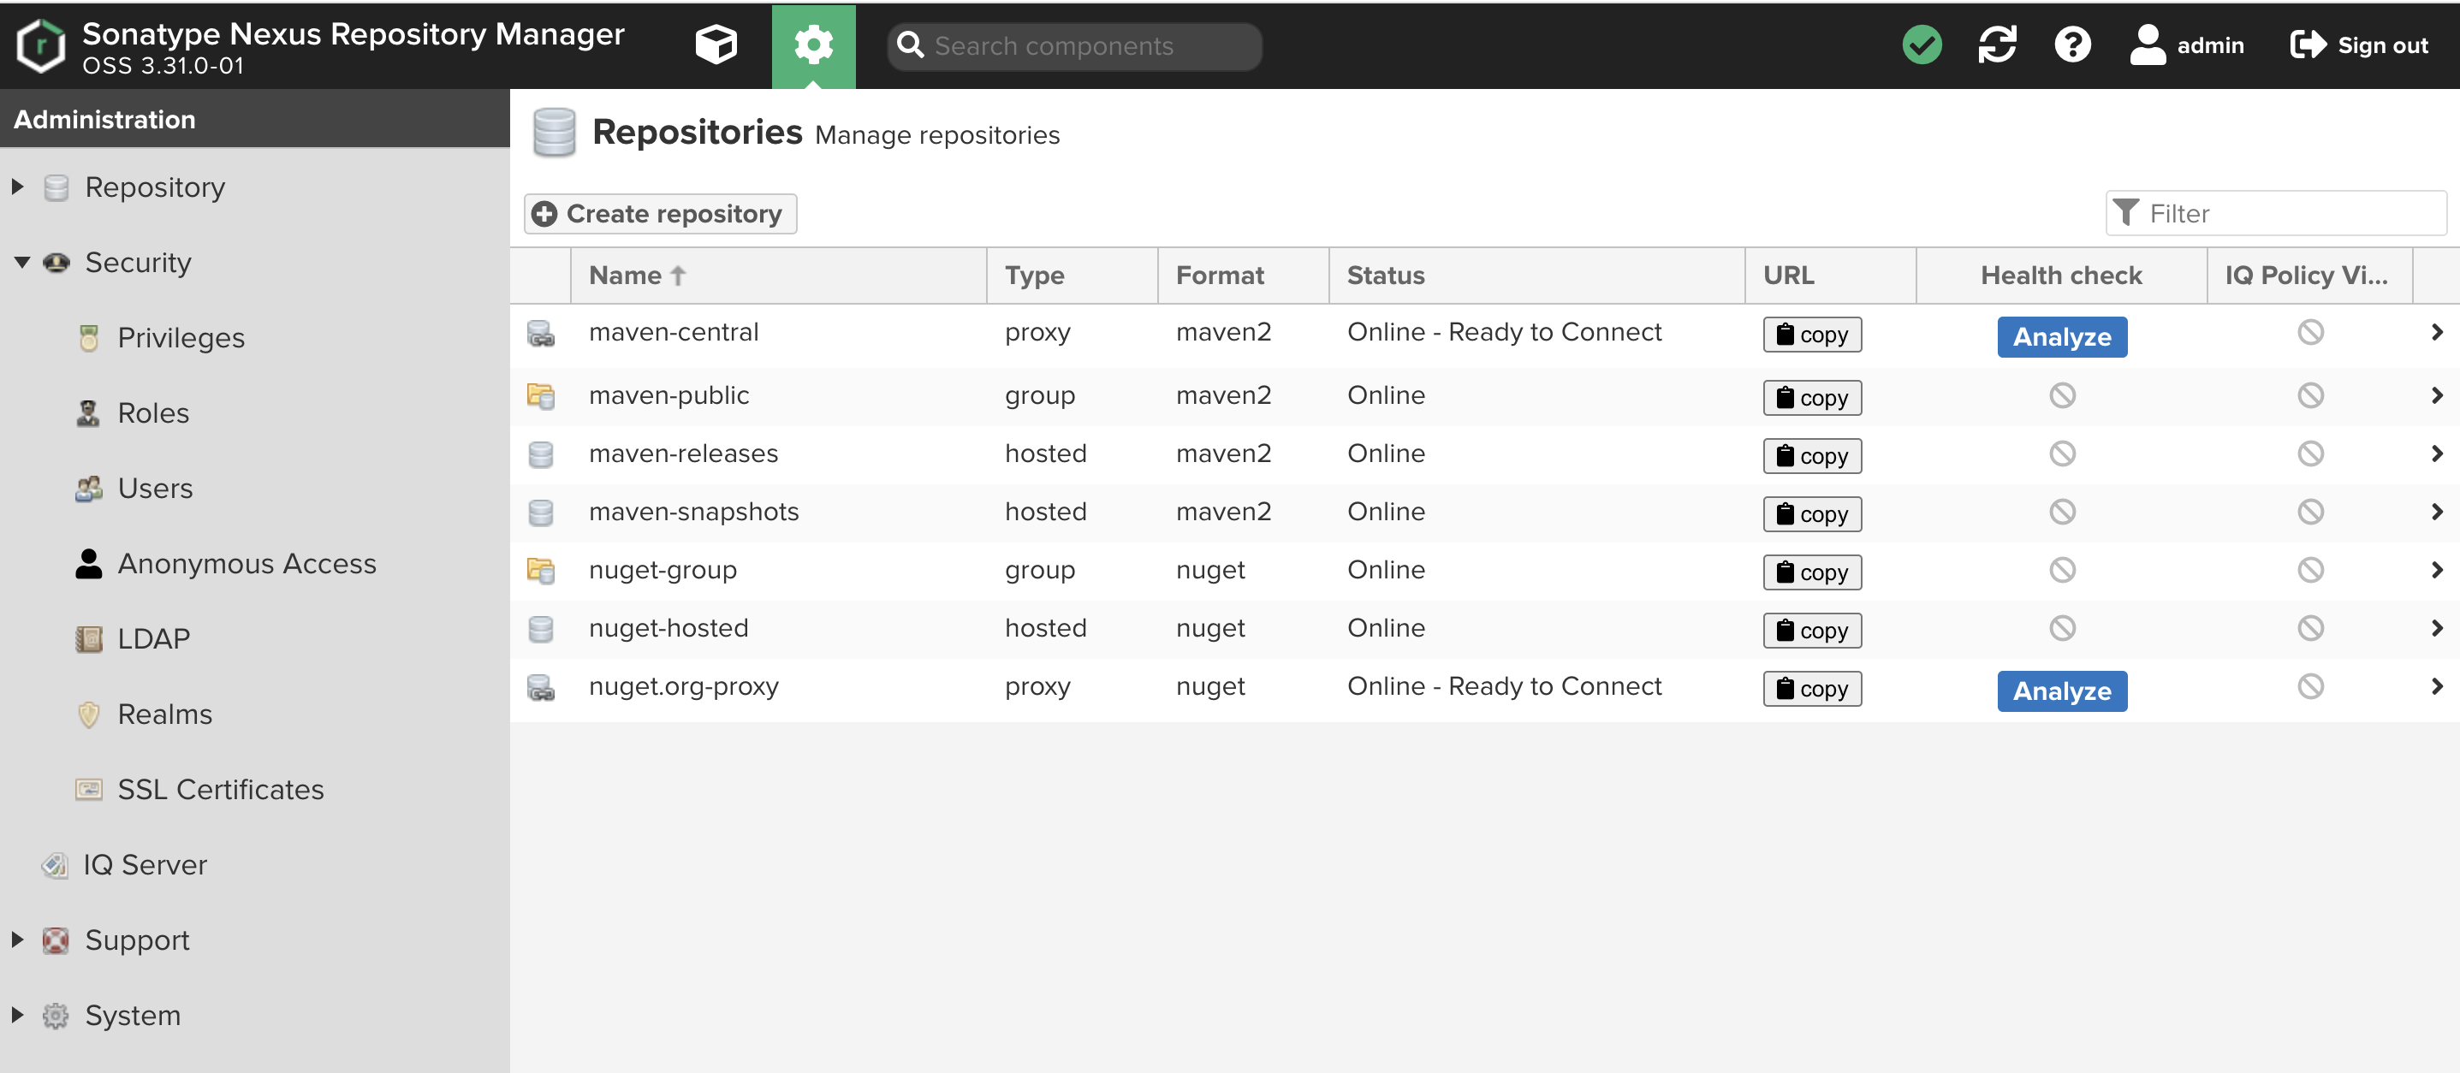Click the Repository database icon in sidebar
The width and height of the screenshot is (2460, 1073).
click(56, 187)
